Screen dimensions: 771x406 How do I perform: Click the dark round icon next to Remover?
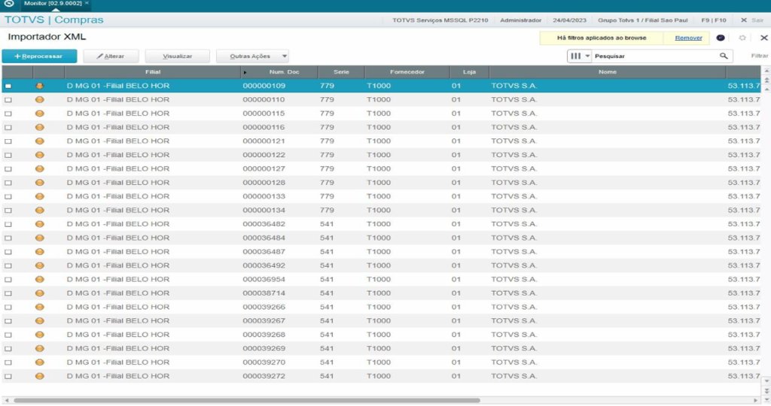coord(721,38)
